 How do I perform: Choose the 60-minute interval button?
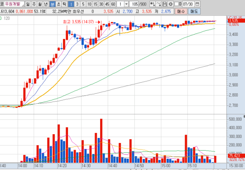(x=113, y=4)
